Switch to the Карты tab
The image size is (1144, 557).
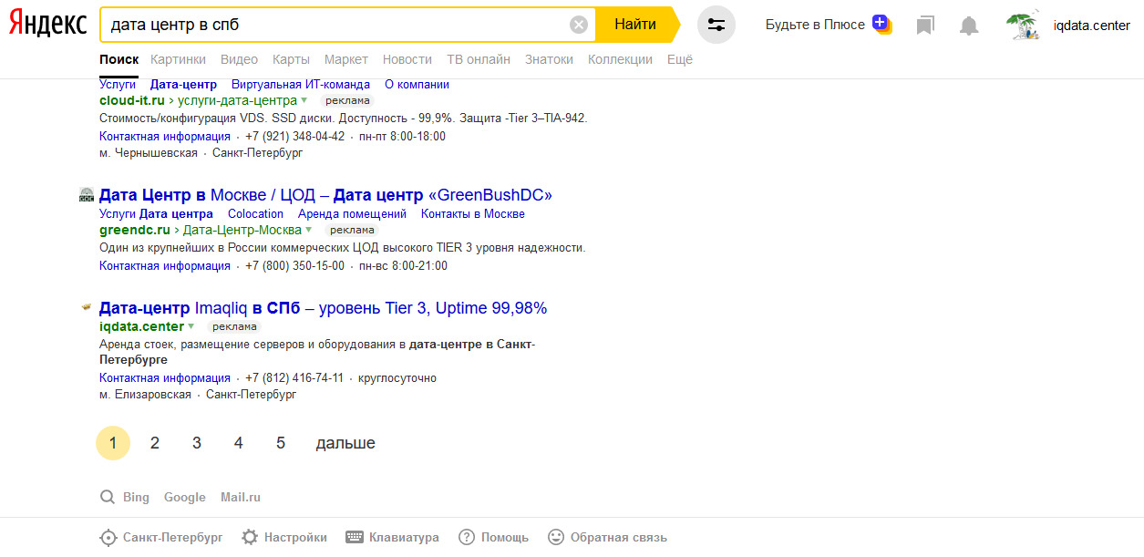(x=291, y=59)
